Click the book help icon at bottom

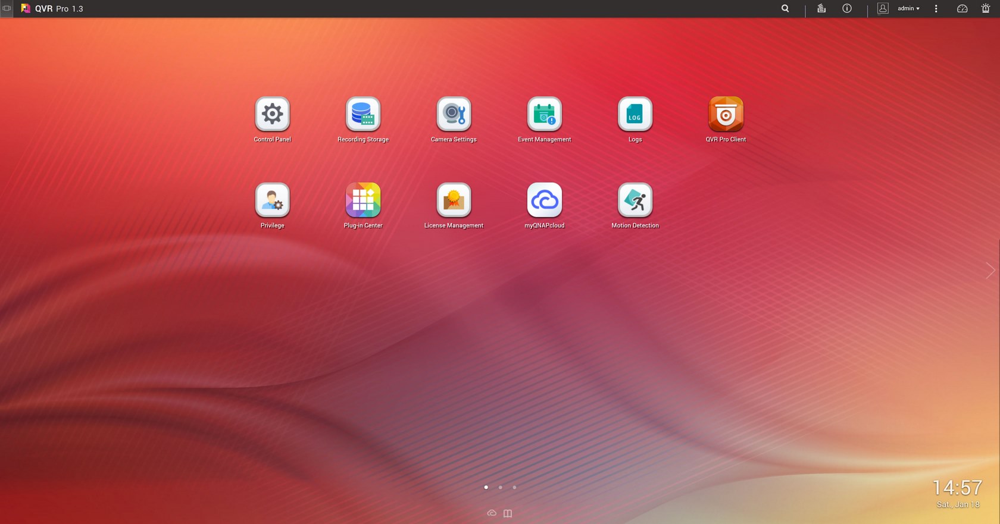click(508, 513)
